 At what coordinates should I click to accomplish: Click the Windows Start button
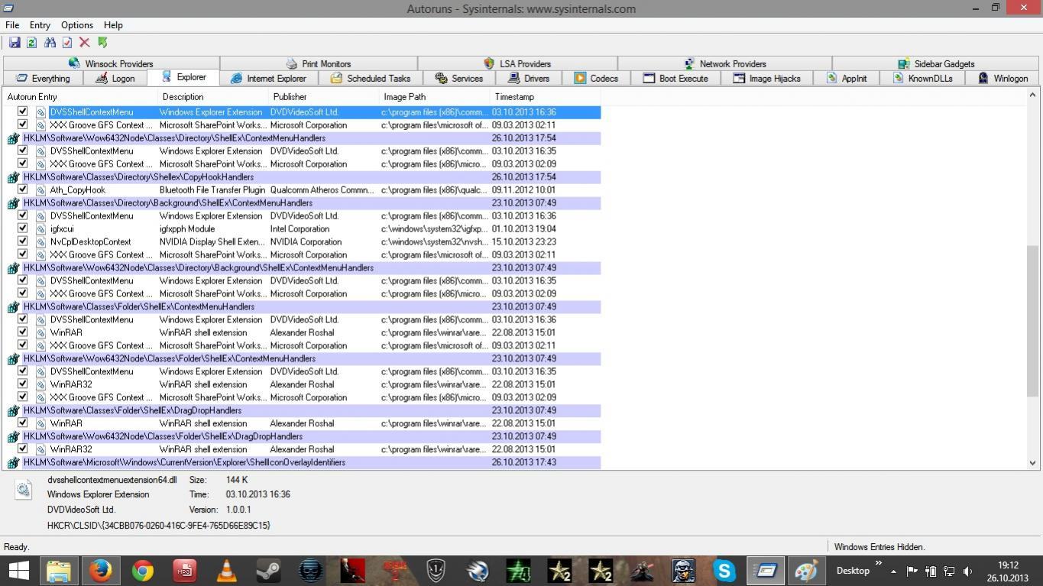(18, 571)
